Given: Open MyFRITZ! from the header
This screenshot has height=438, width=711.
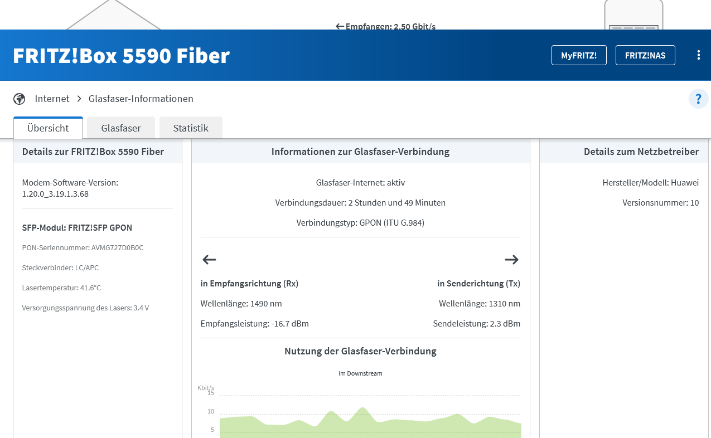Looking at the screenshot, I should point(579,55).
